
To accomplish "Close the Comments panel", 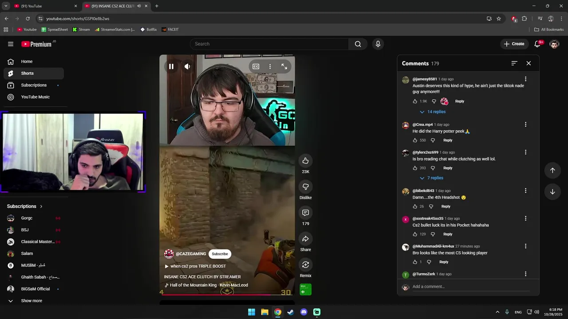I will (x=529, y=63).
